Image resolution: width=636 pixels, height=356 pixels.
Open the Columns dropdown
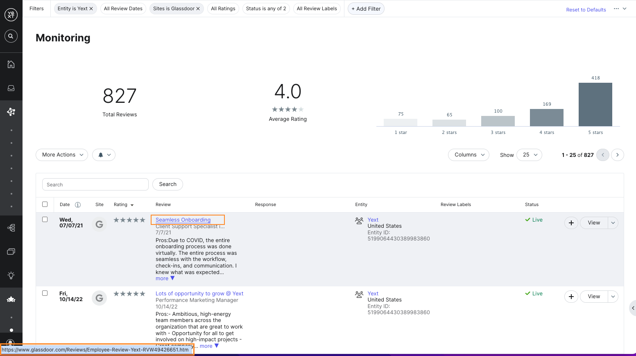[x=469, y=155]
